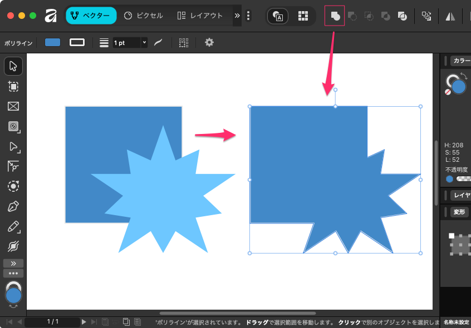Screen dimensions: 471x328
Task: Toggle the grid view button in toolbar
Action: click(x=303, y=16)
